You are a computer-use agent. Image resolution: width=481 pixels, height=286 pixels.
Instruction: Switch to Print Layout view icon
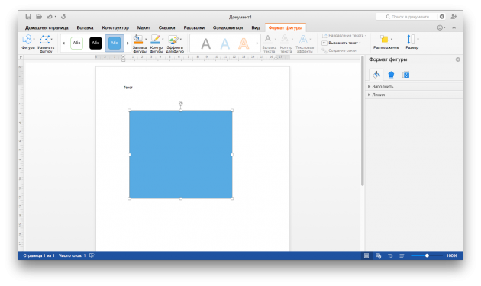tap(366, 255)
